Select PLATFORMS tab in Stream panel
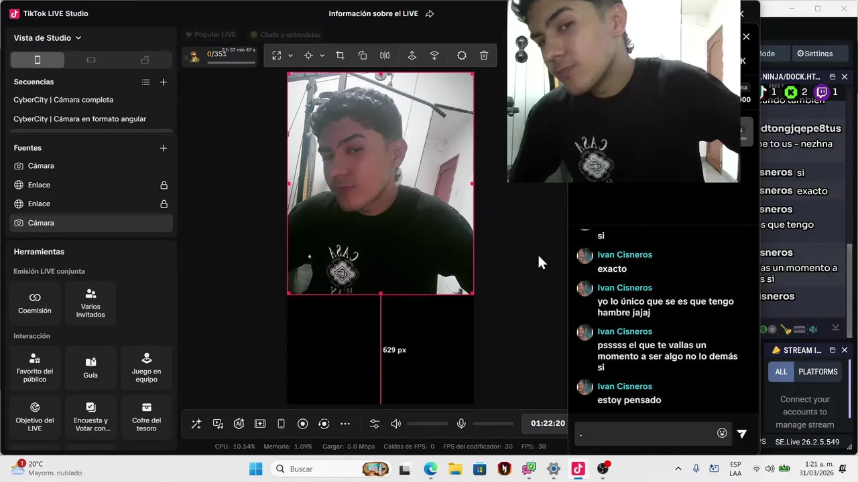Viewport: 858px width, 482px height. 818,372
